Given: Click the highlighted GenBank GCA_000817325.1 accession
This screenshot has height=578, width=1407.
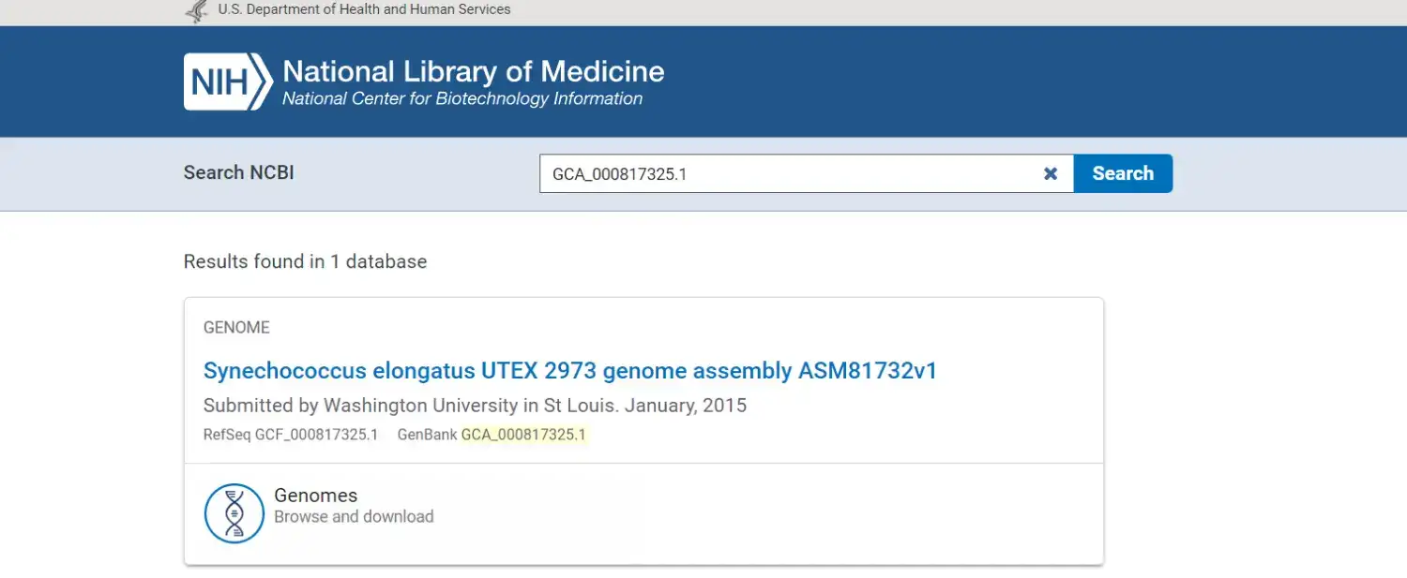Looking at the screenshot, I should pyautogui.click(x=523, y=435).
